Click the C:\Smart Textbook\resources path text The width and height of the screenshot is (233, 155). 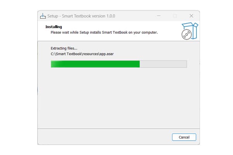pos(75,54)
